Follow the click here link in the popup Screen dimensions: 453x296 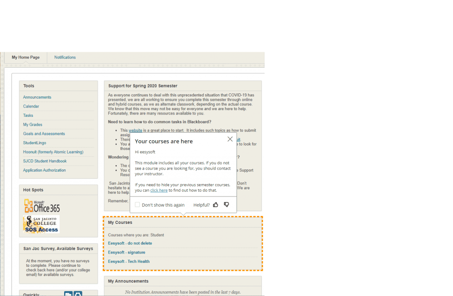pos(159,190)
